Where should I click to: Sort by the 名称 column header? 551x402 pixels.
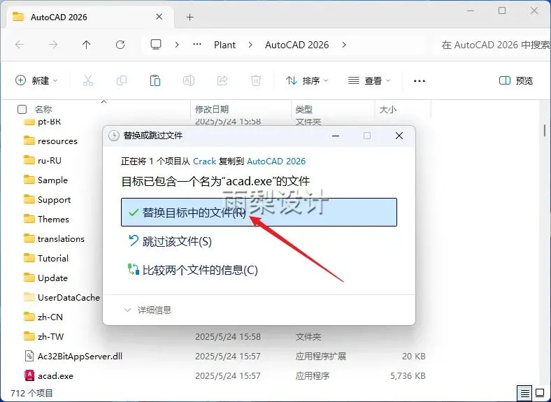tap(43, 109)
